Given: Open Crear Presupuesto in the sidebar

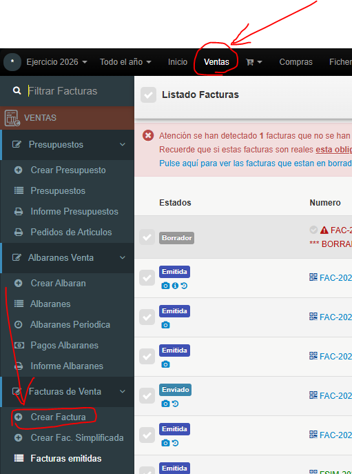Looking at the screenshot, I should tap(68, 170).
